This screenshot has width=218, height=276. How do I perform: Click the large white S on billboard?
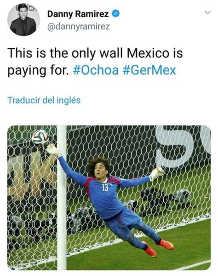[x=175, y=146]
